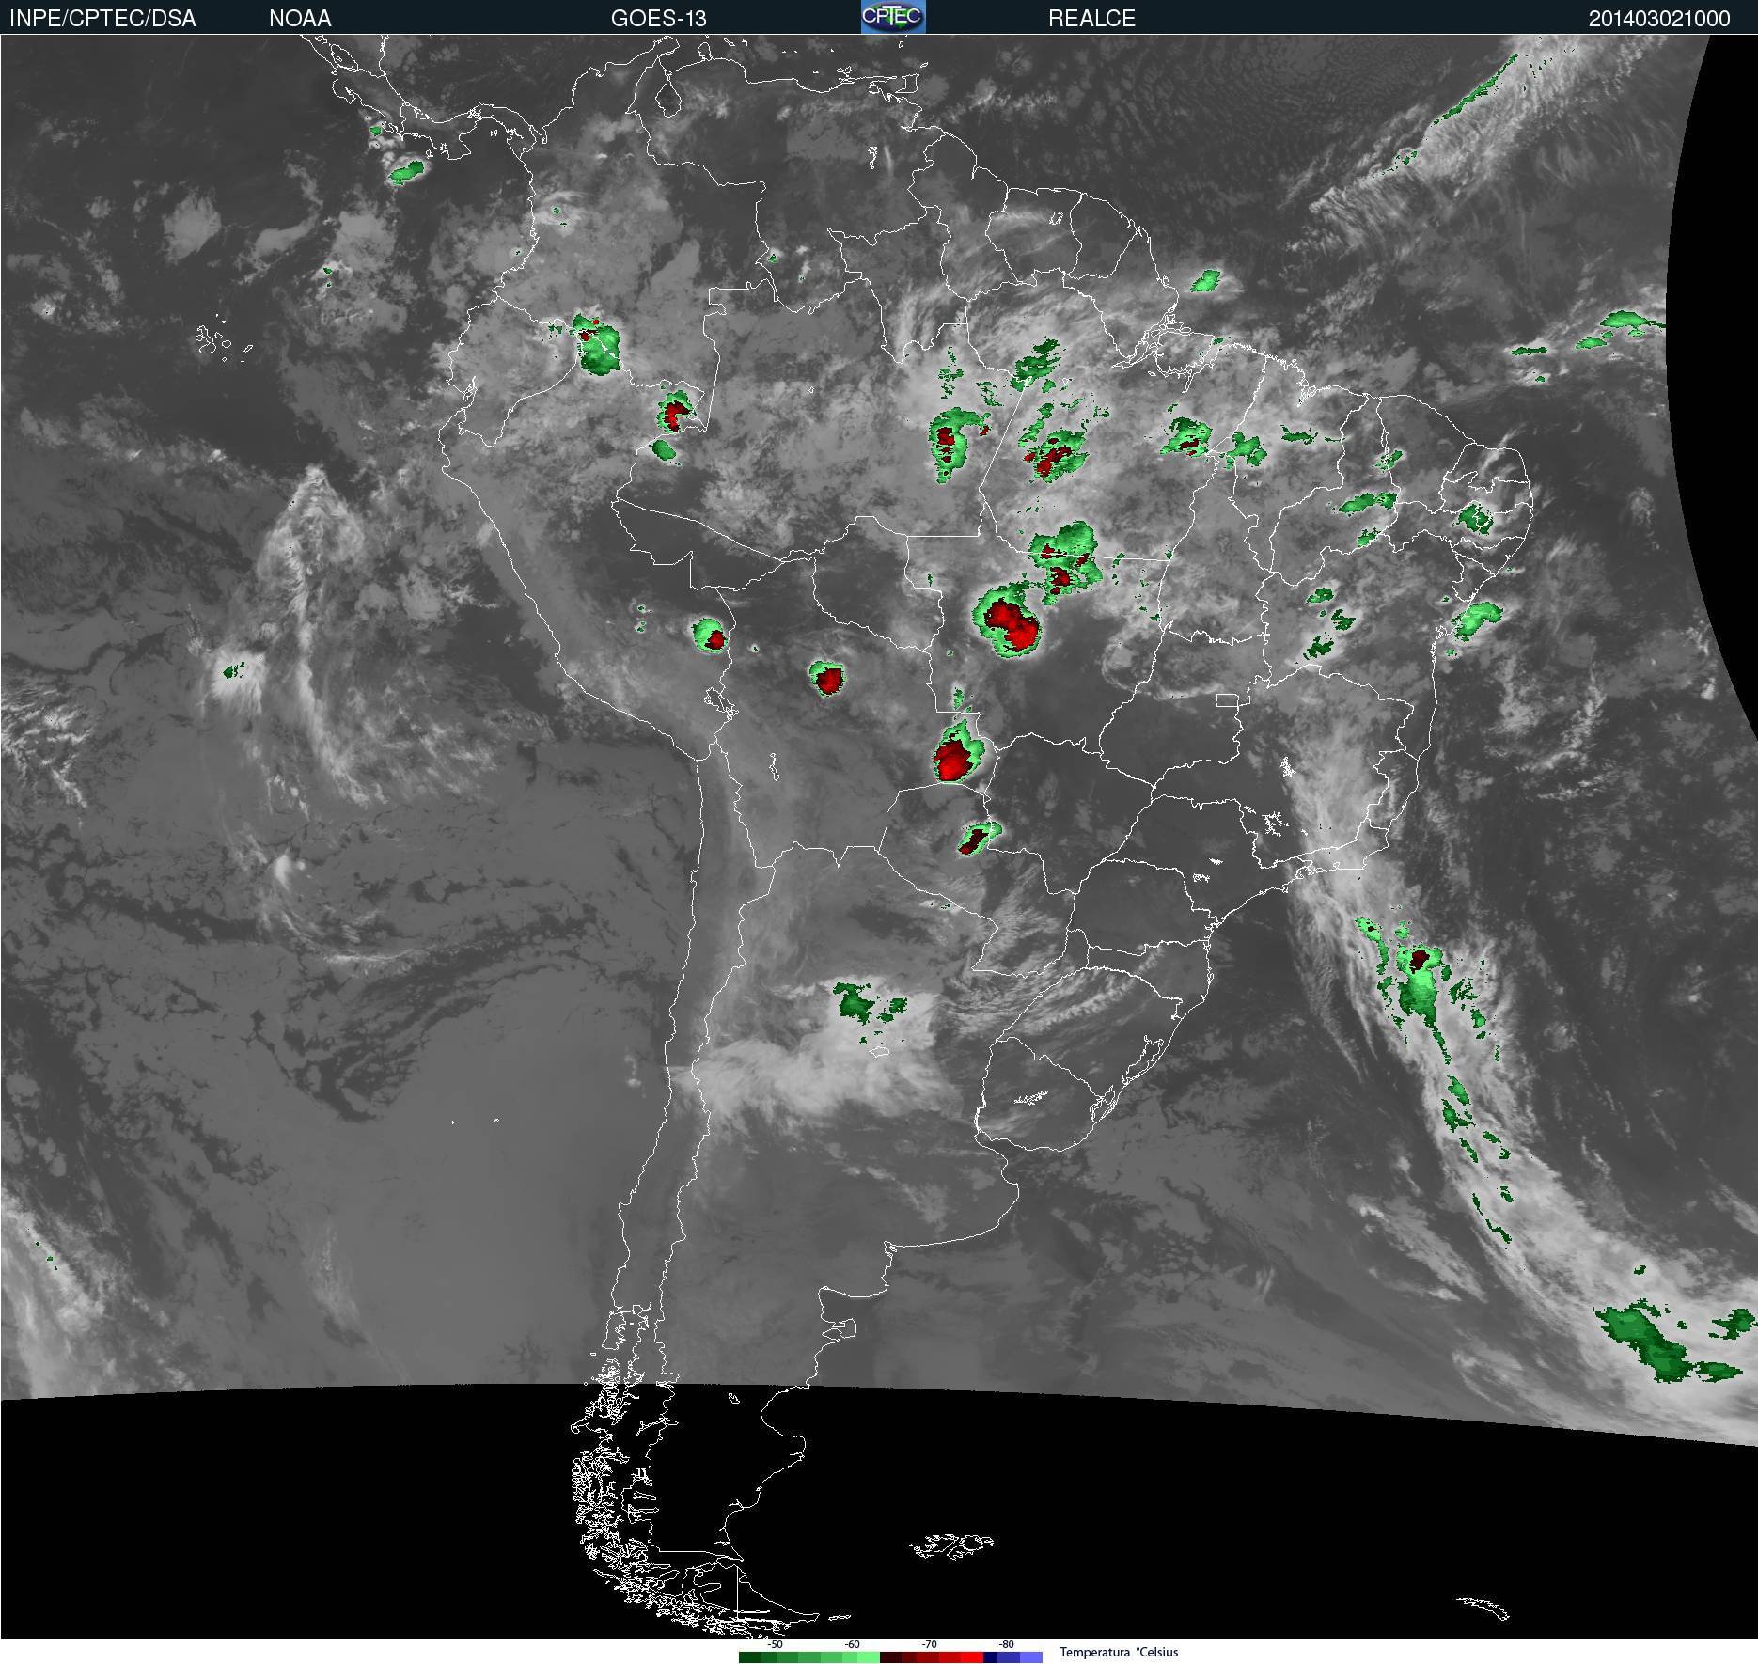The width and height of the screenshot is (1758, 1664).
Task: Click the -70 value on temperature scale
Action: (x=929, y=1644)
